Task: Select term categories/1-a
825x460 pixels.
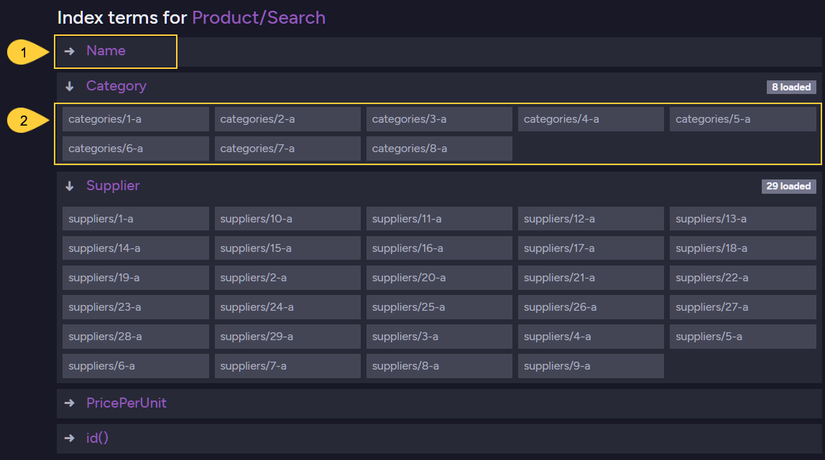Action: (x=136, y=119)
